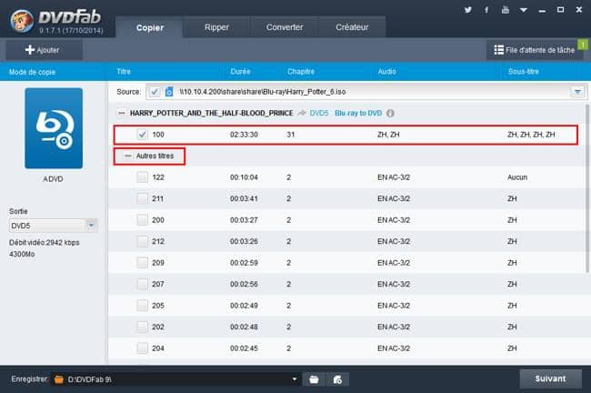Toggle the Source checkbox
Screen dimensions: 591x393
(x=155, y=92)
